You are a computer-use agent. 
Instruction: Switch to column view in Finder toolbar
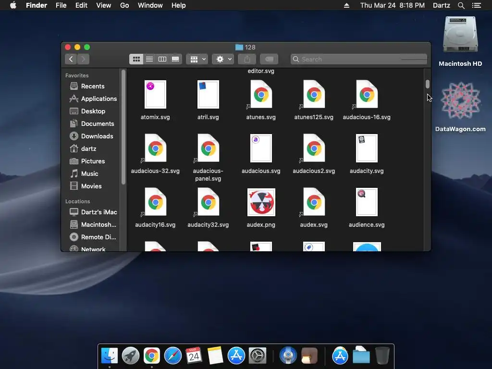pyautogui.click(x=162, y=59)
